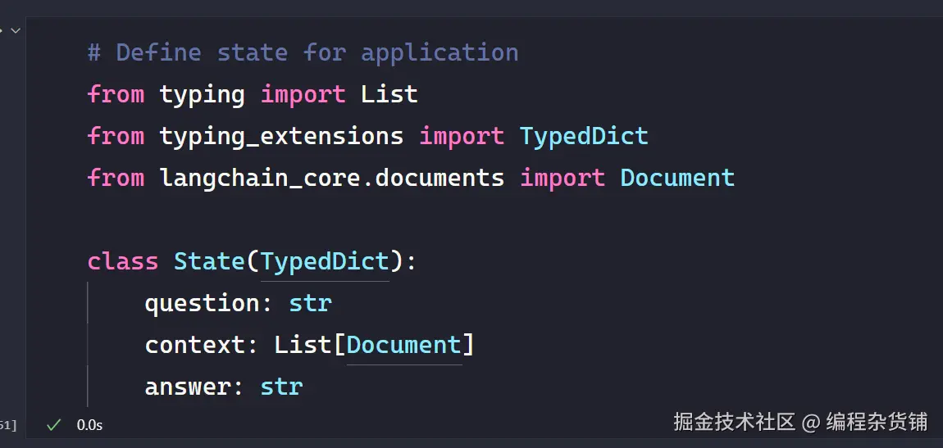Click the green execution success checkmark
The width and height of the screenshot is (943, 448).
pos(54,425)
